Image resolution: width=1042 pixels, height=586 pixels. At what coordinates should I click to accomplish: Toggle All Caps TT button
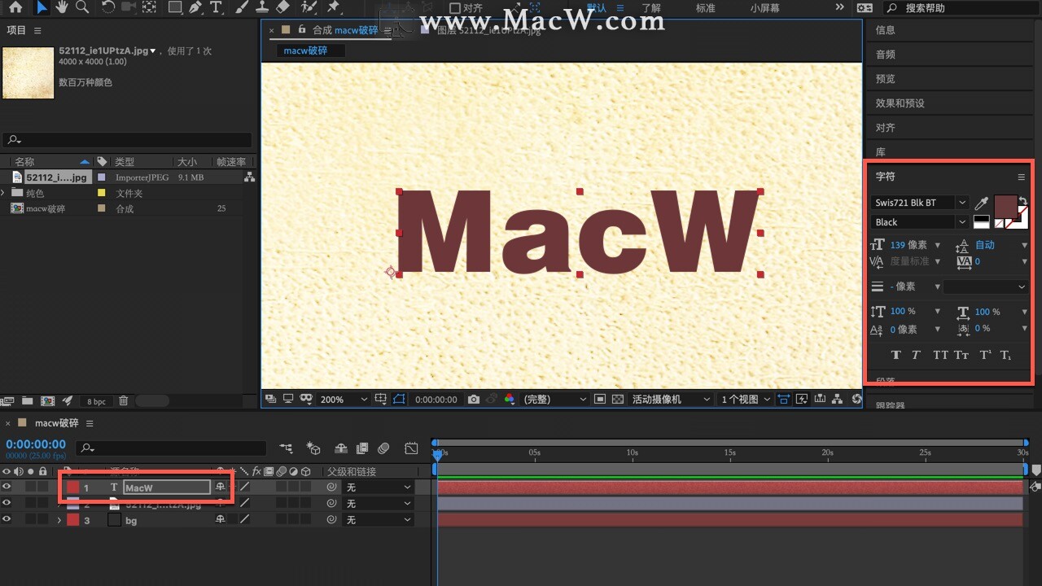[x=940, y=355]
